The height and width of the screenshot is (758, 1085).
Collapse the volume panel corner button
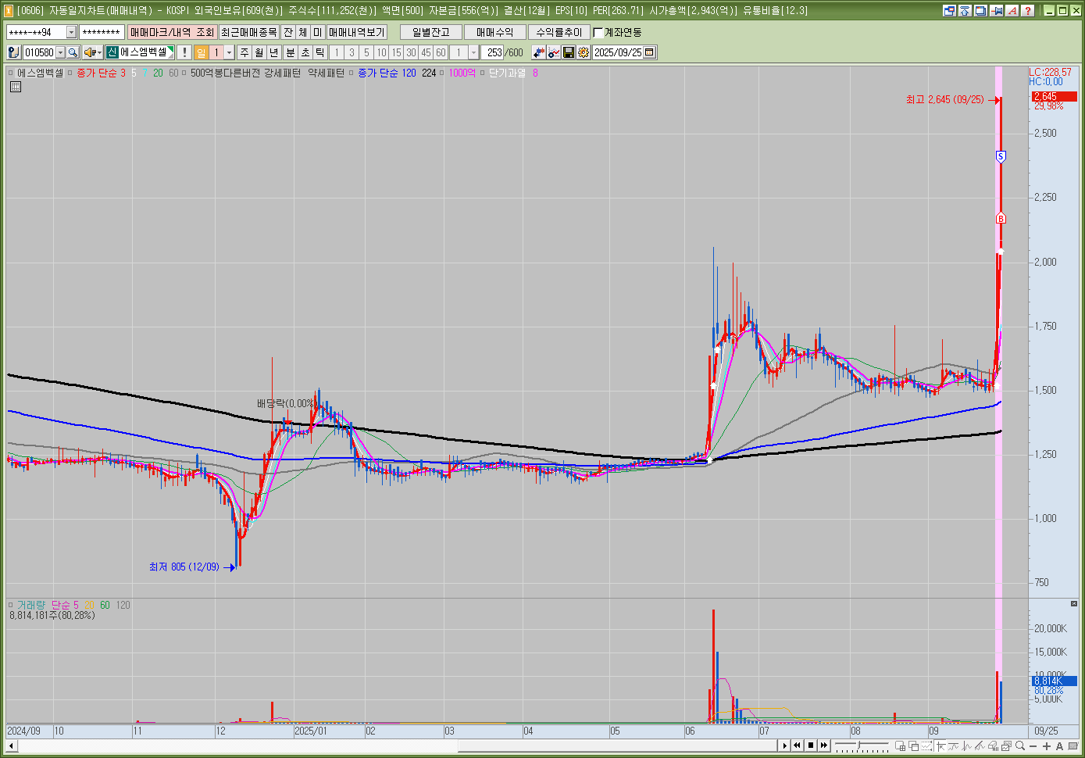click(1073, 604)
